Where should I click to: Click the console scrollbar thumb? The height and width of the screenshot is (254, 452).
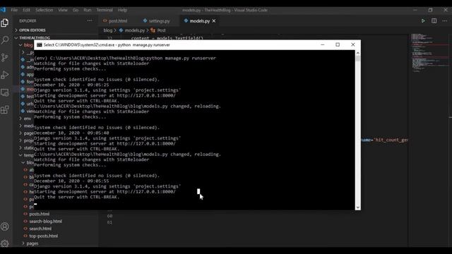(358, 59)
